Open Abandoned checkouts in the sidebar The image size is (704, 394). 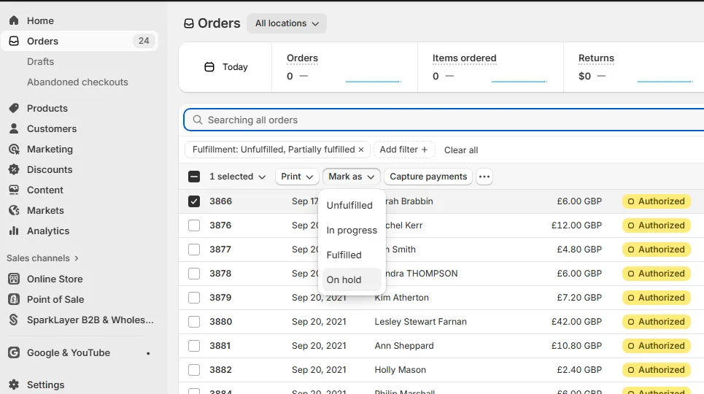(x=77, y=82)
